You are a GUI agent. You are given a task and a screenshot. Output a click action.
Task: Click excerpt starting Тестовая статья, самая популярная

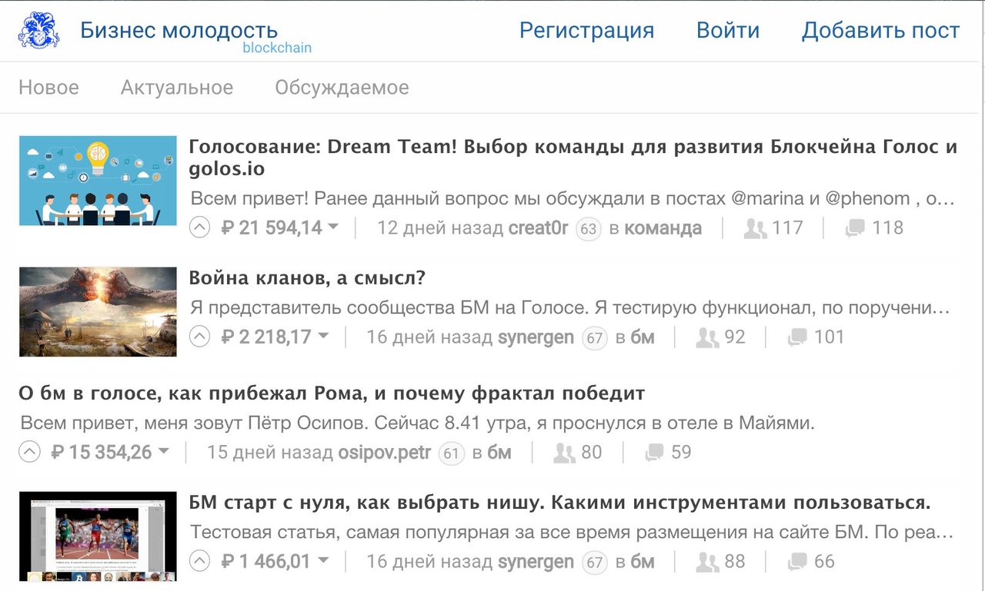coord(572,533)
